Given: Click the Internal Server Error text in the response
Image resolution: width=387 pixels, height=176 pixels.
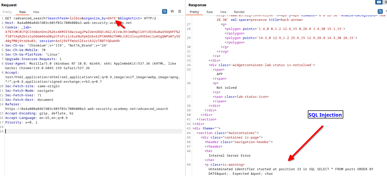Looking at the screenshot, I should tap(229, 155).
